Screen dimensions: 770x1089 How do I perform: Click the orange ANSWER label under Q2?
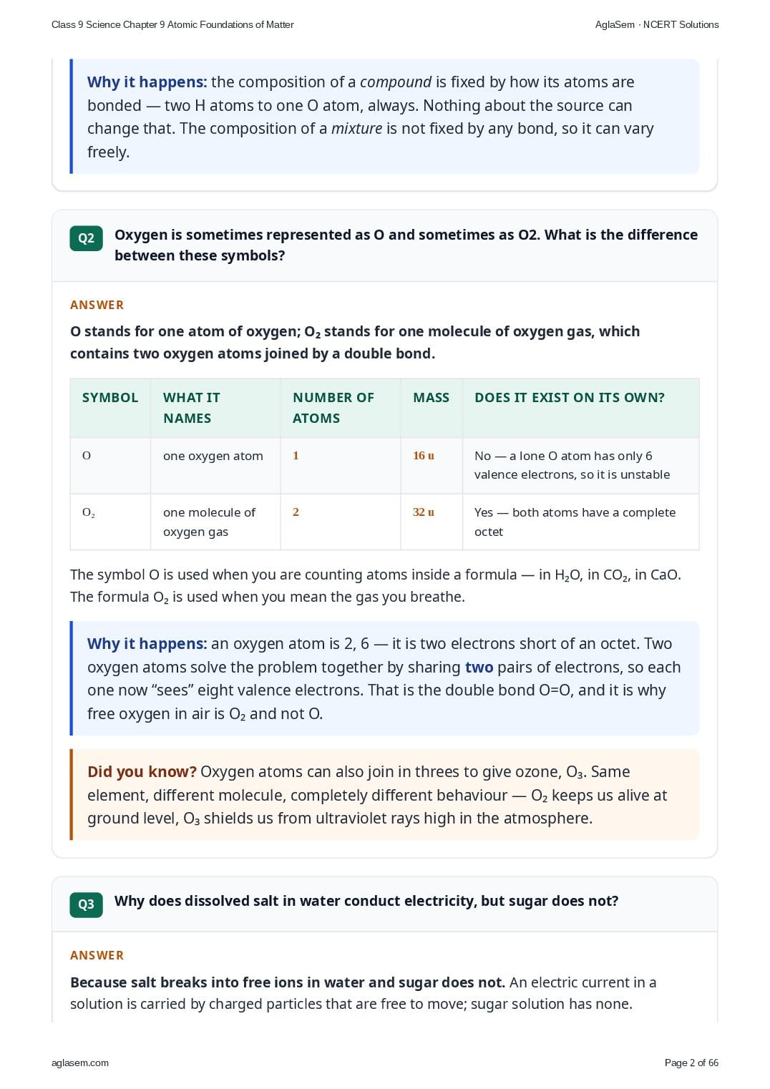pos(97,305)
